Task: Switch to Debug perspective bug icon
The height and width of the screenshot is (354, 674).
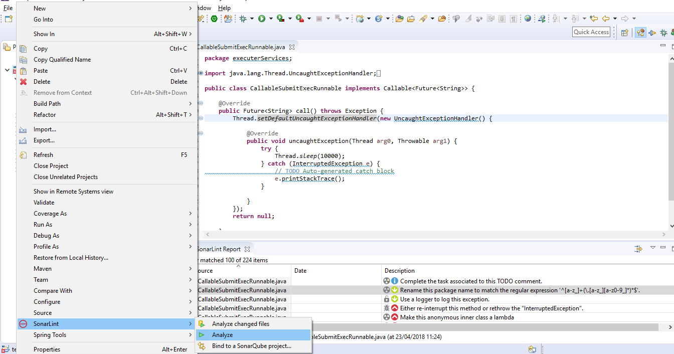Action: 663,33
